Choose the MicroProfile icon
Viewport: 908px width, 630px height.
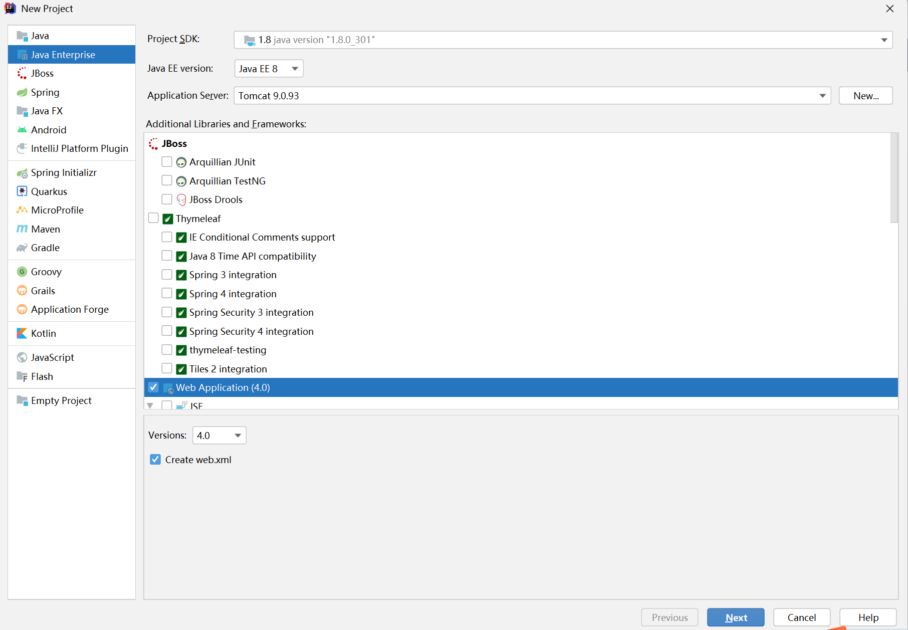click(22, 210)
